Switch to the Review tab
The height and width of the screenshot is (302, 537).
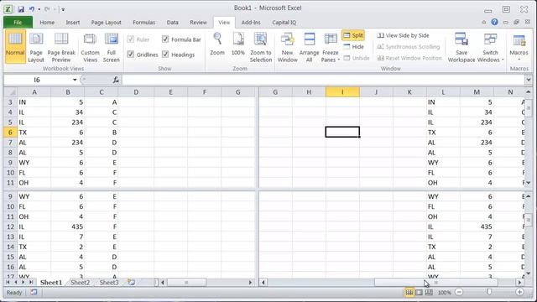[x=198, y=23]
